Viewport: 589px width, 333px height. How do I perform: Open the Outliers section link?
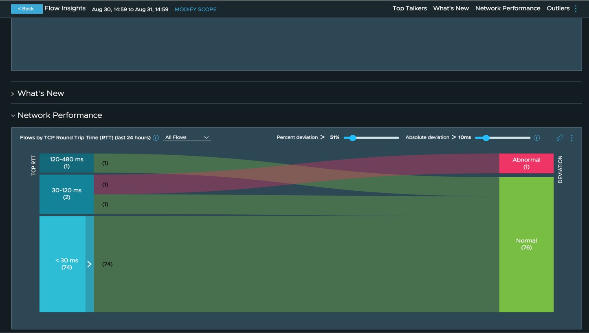[x=558, y=8]
